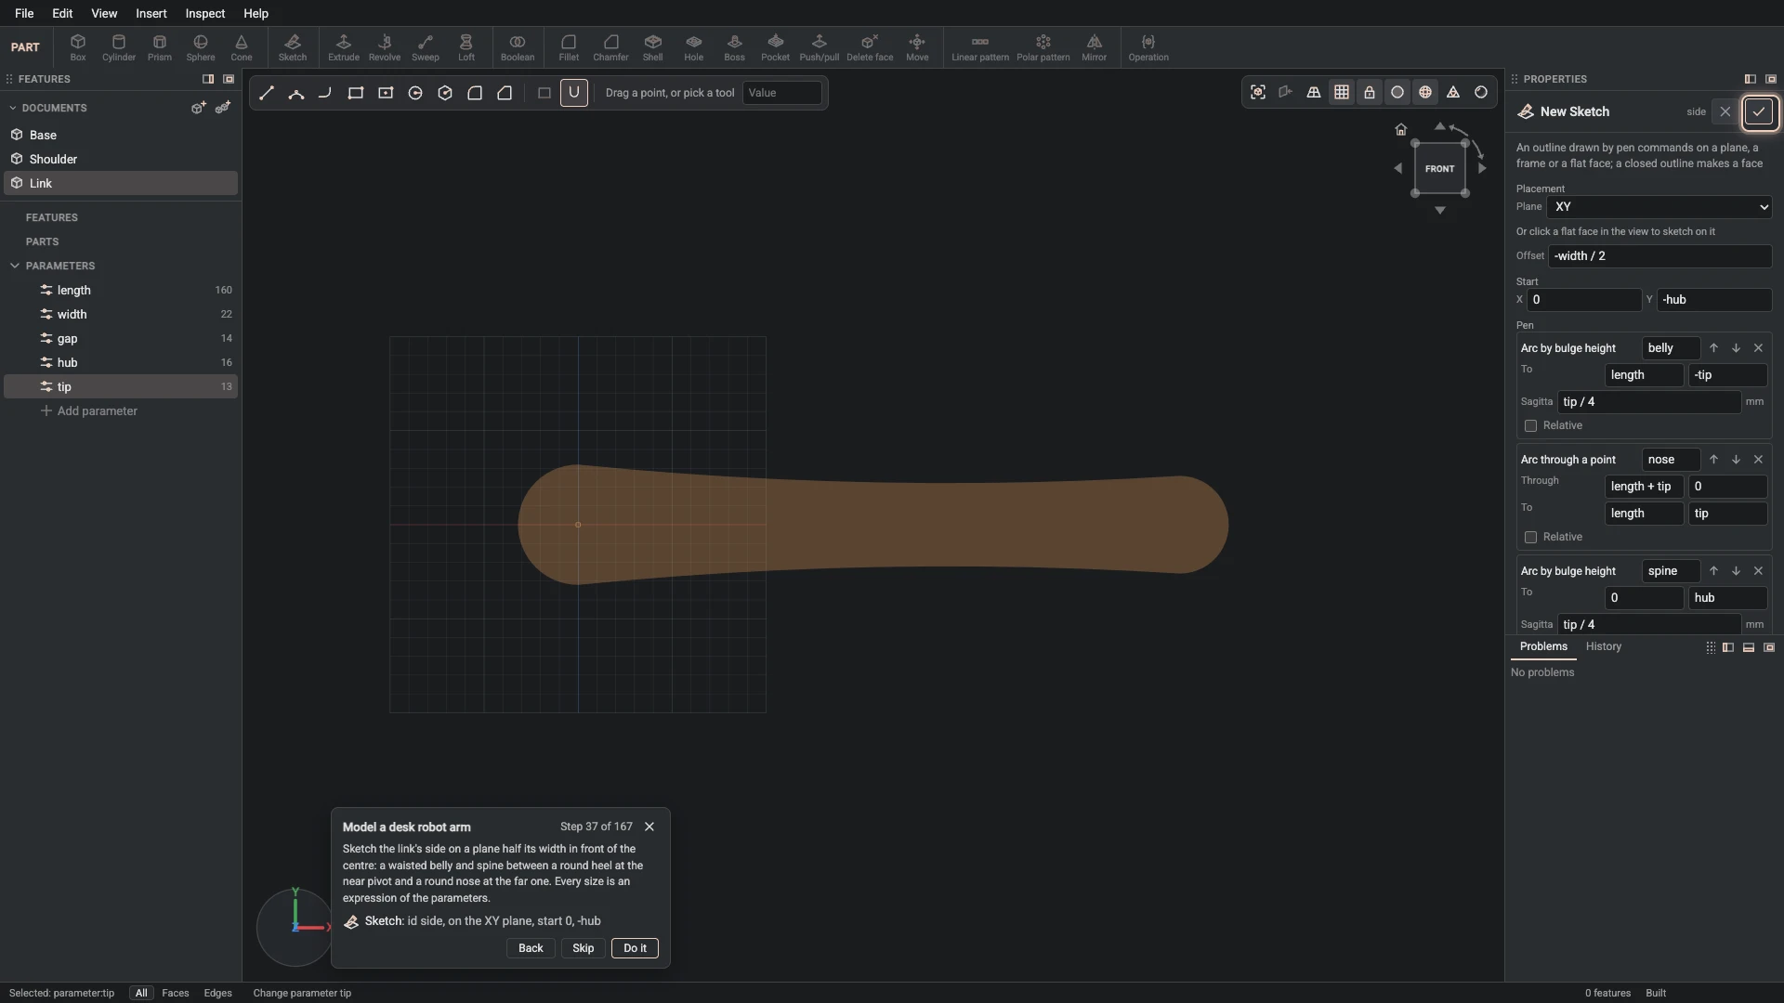Select the hub parameter row
1784x1003 pixels.
pyautogui.click(x=121, y=362)
